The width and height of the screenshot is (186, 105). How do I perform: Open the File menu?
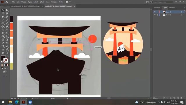(13, 2)
